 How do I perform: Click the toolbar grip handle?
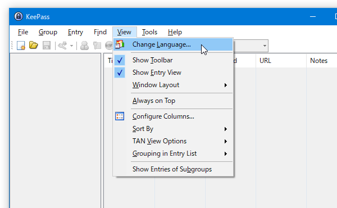click(x=12, y=46)
